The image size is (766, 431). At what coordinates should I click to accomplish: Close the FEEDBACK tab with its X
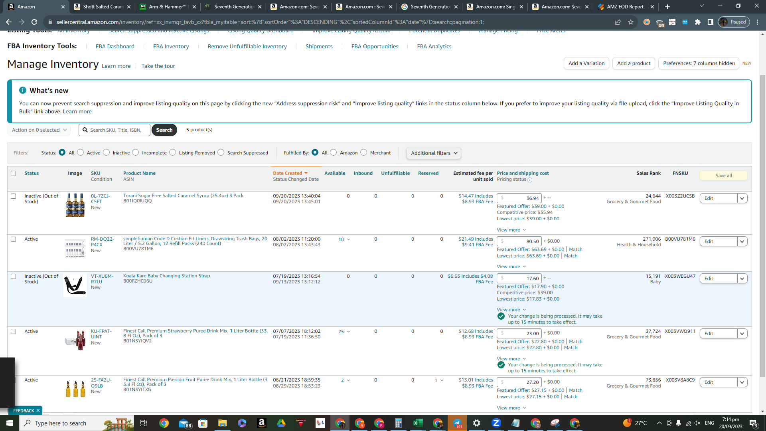(x=38, y=411)
